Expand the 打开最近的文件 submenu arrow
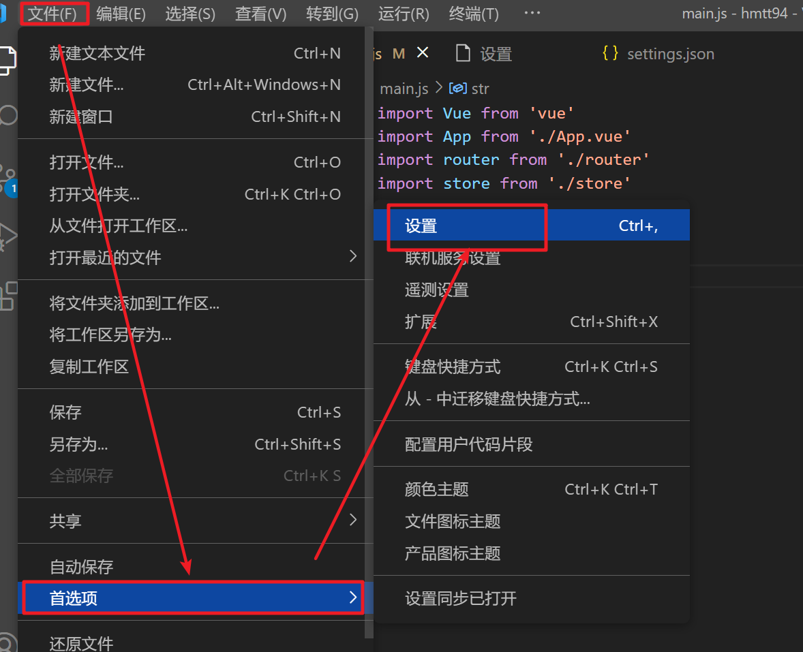Image resolution: width=803 pixels, height=652 pixels. tap(352, 257)
